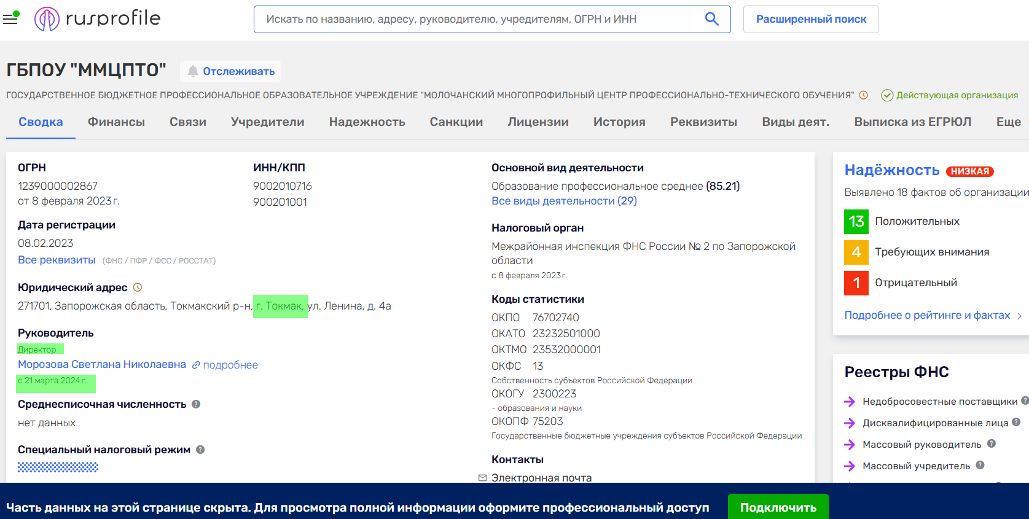Open the hamburger menu icon
This screenshot has height=519, width=1029.
[10, 19]
